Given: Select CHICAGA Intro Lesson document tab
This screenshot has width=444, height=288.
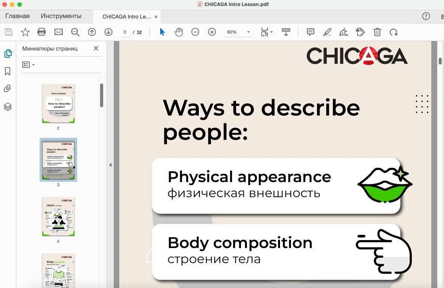Looking at the screenshot, I should [127, 17].
